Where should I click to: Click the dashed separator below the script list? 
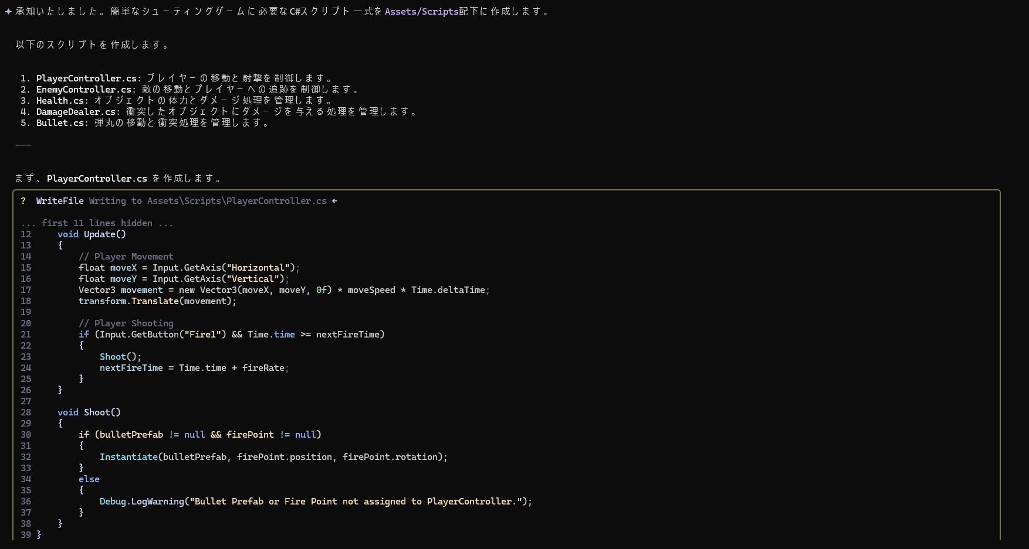click(23, 145)
